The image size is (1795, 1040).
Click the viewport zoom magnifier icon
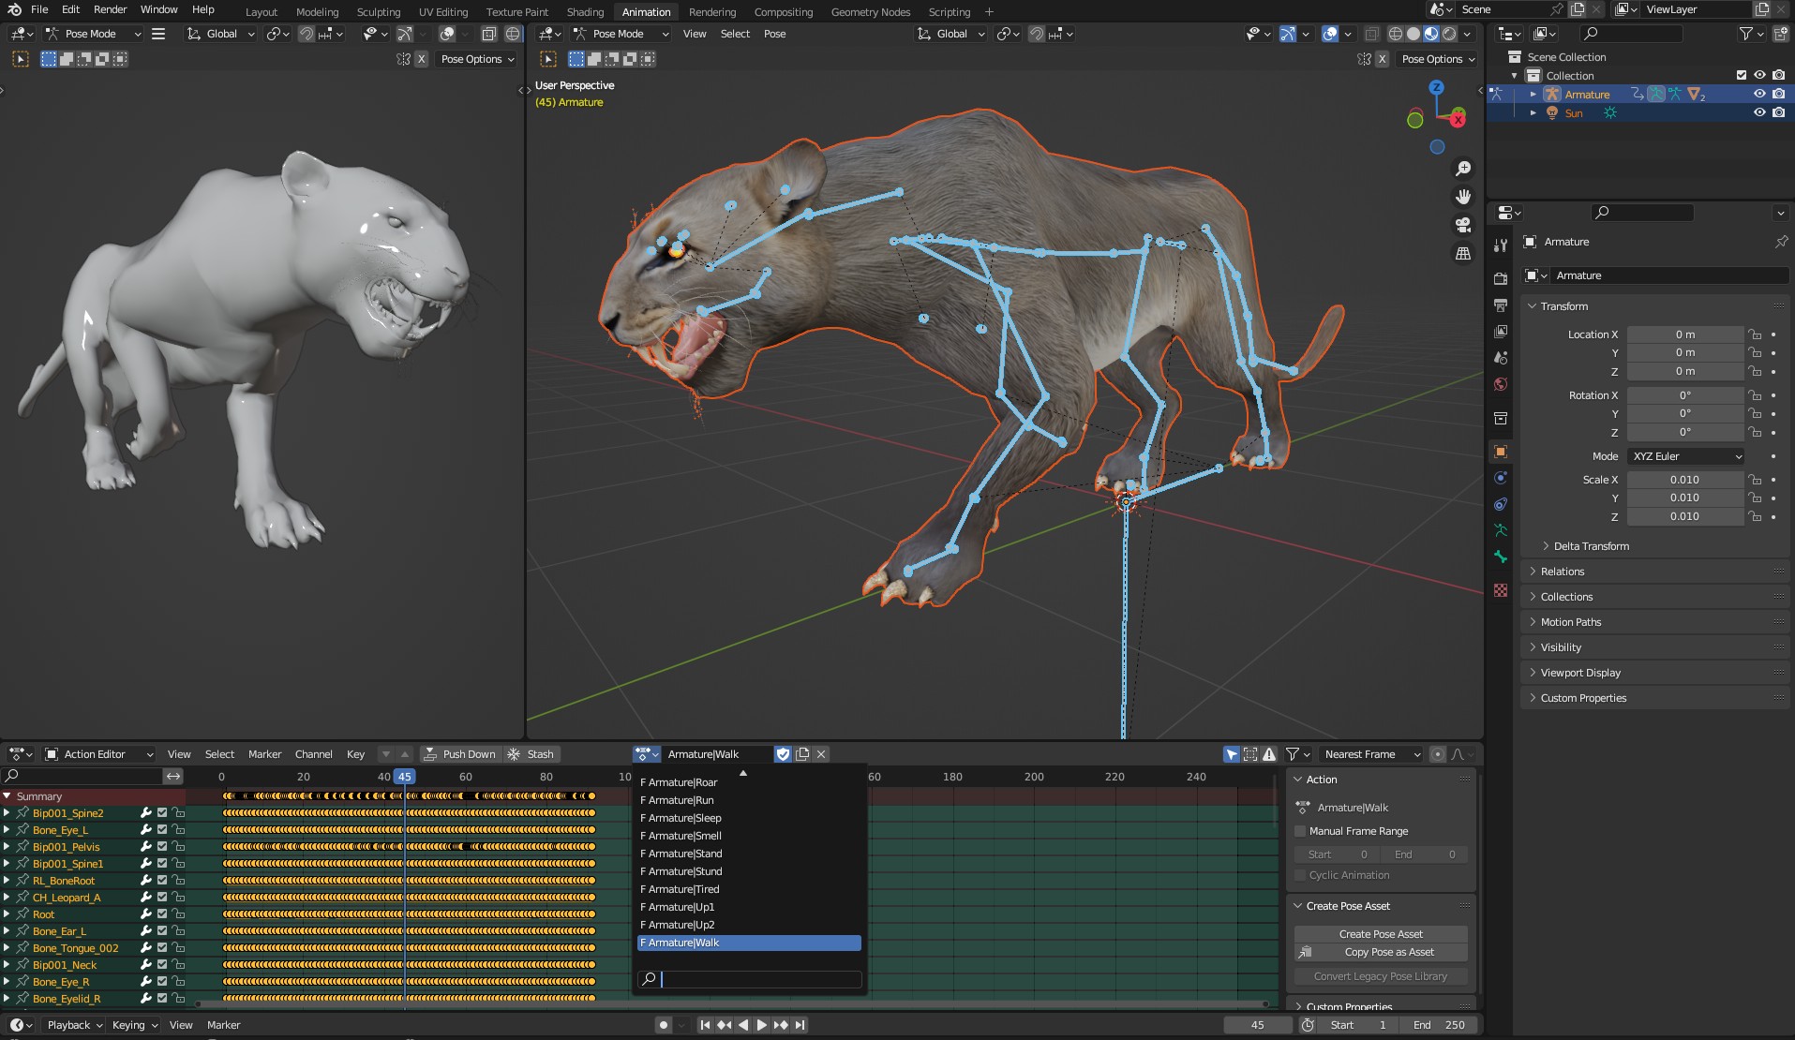coord(1462,169)
